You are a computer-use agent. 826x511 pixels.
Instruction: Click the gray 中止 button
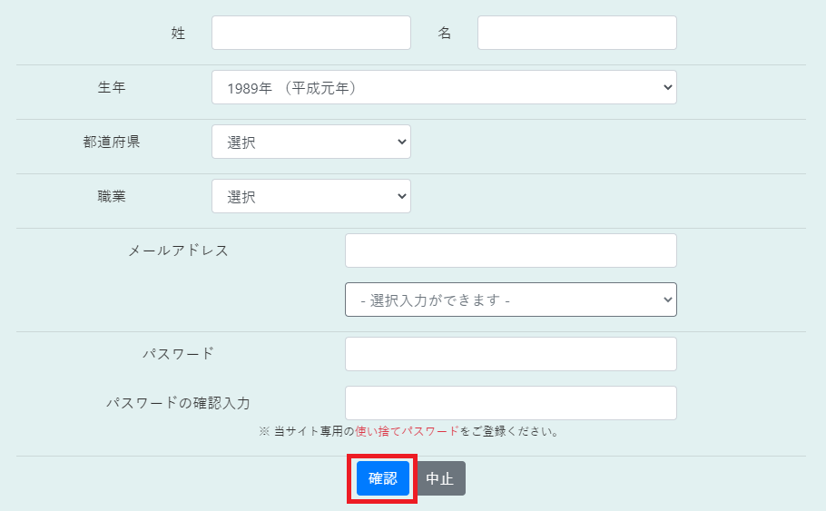click(439, 478)
